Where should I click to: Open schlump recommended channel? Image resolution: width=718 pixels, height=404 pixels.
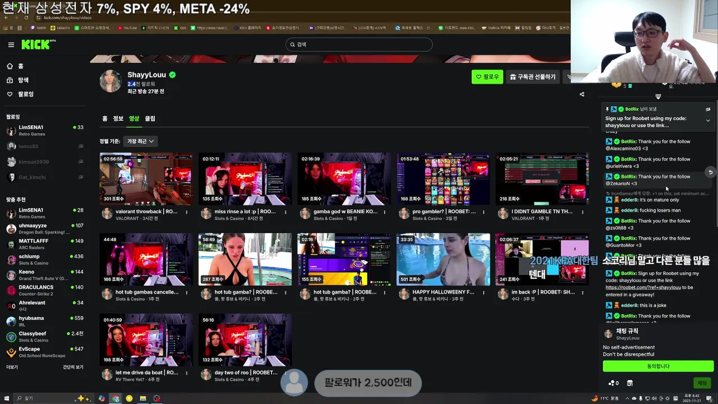click(45, 259)
